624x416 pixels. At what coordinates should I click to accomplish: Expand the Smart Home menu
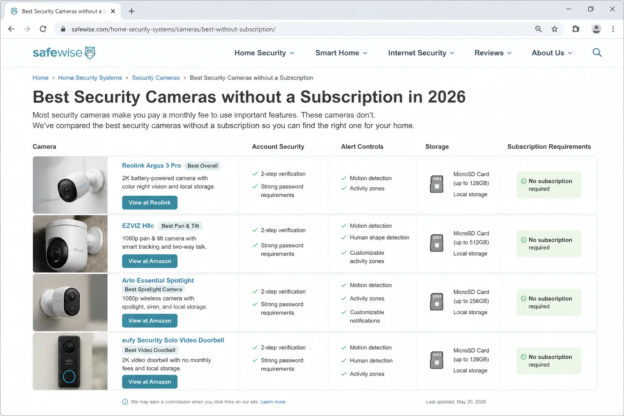click(341, 53)
